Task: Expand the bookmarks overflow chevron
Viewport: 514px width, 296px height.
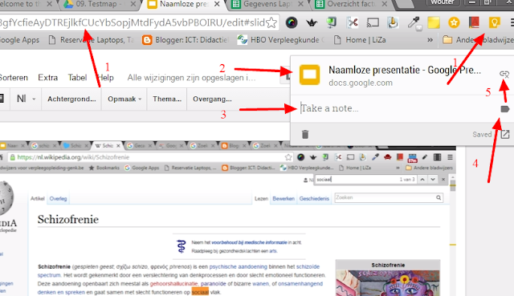Action: point(430,40)
